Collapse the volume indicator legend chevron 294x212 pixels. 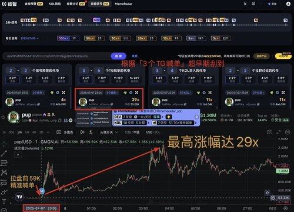[18, 155]
